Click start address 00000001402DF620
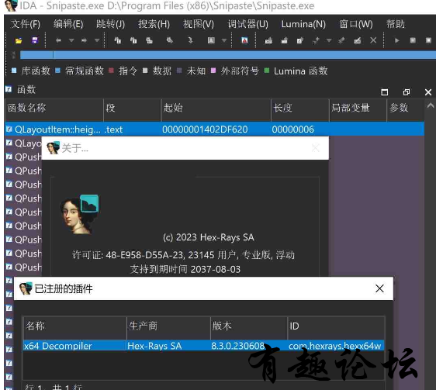Image resolution: width=436 pixels, height=390 pixels. (205, 129)
